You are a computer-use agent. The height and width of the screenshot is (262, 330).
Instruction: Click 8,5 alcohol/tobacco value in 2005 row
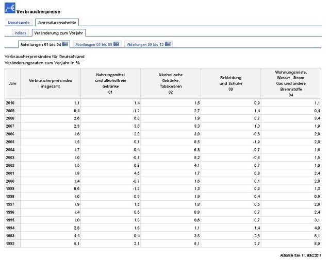point(197,142)
